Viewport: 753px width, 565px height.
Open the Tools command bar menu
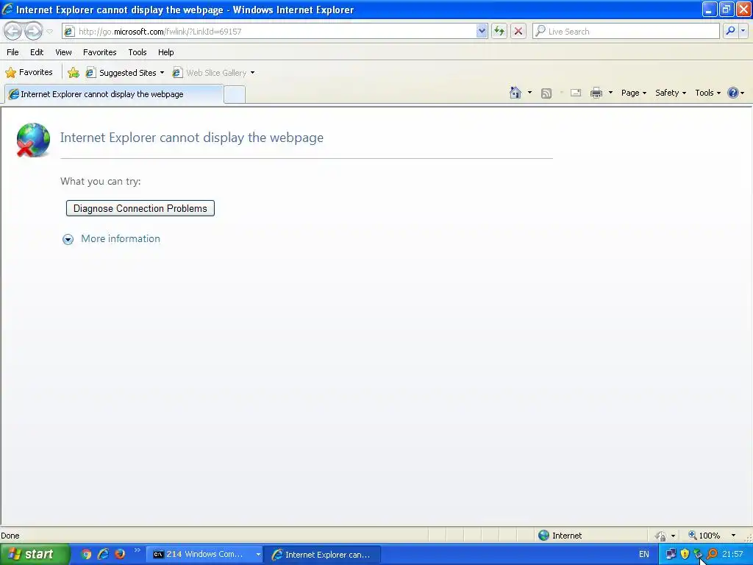point(707,93)
